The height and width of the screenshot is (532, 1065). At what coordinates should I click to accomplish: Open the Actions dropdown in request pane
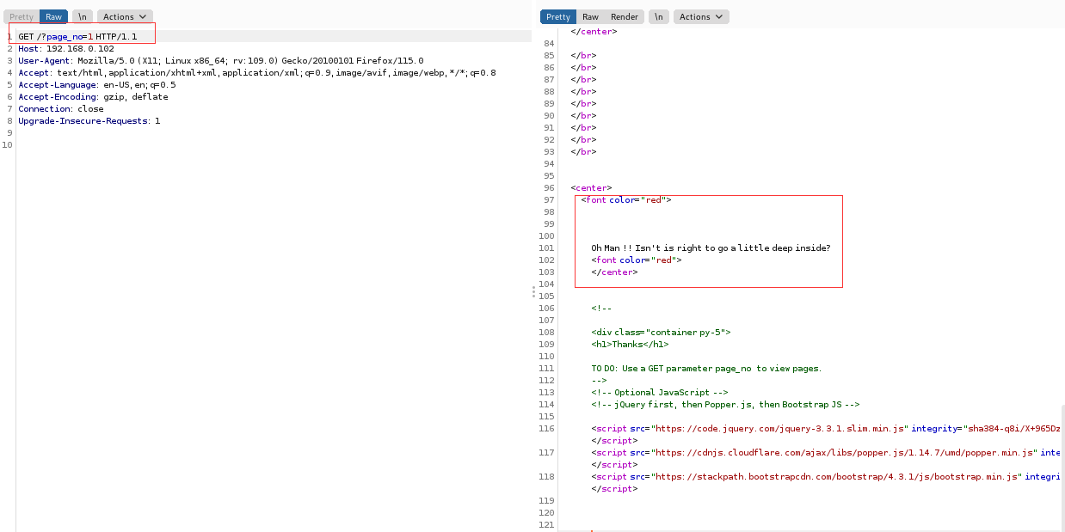point(125,16)
